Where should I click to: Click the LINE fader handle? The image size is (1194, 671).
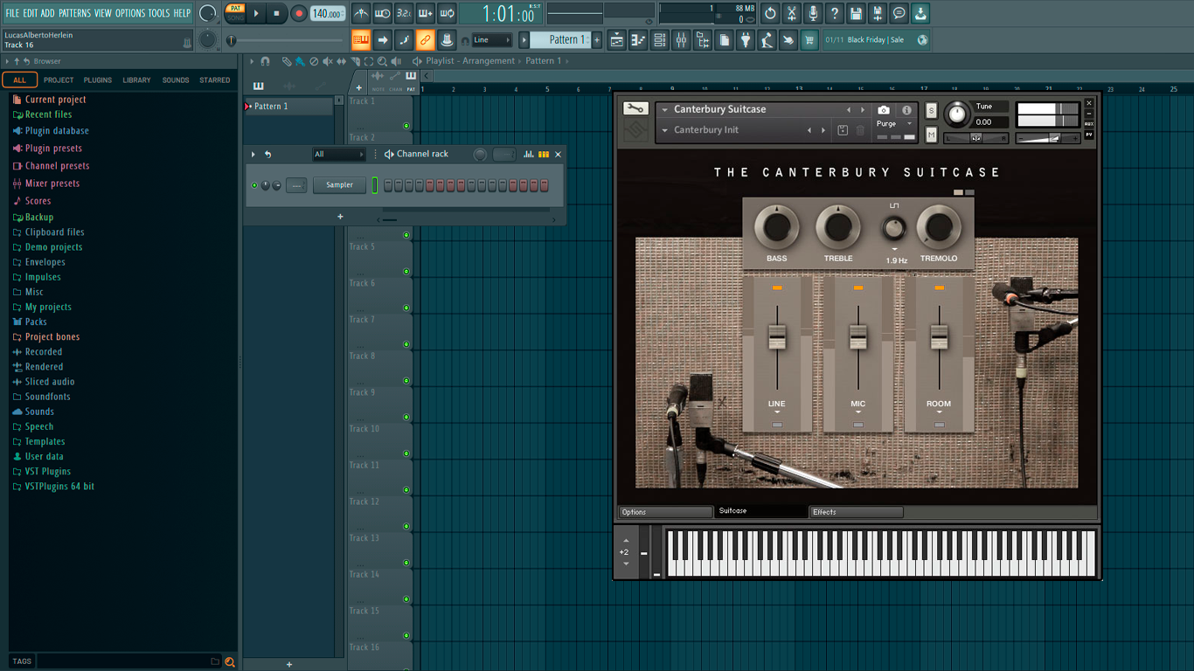[x=777, y=336]
